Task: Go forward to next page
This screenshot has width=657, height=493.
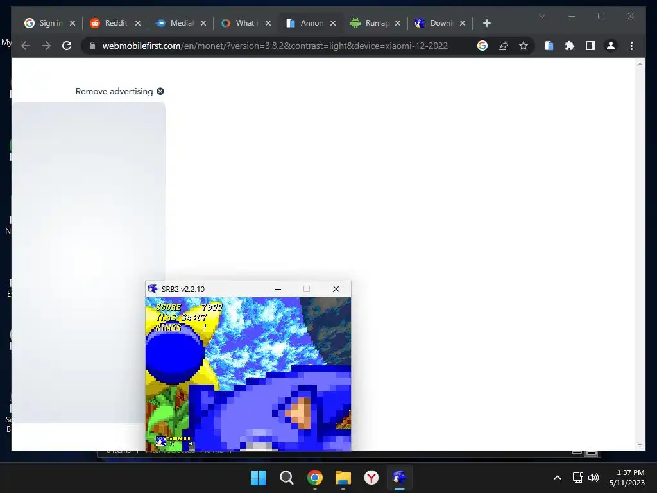Action: pos(46,46)
